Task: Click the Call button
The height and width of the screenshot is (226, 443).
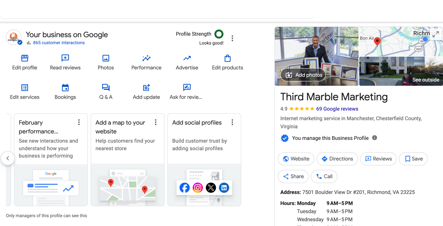Action: coord(324,176)
